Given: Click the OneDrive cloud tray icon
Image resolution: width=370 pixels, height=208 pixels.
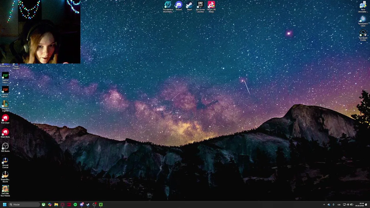Looking at the screenshot, I should [x=329, y=205].
